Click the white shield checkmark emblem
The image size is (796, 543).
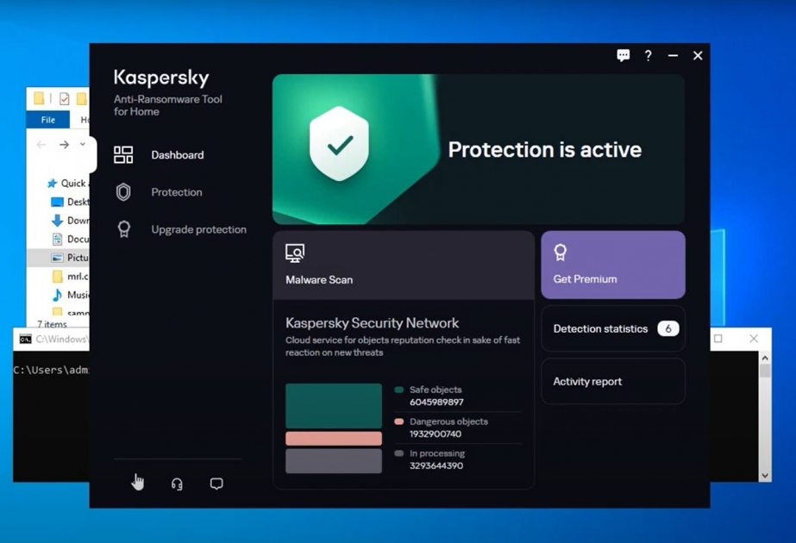coord(339,144)
